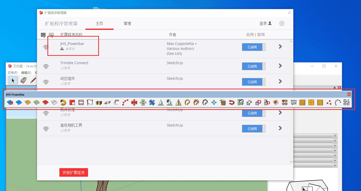Viewport: 361px width, 191px height.
Task: Expand 动态组件 details chevron
Action: pos(280,81)
